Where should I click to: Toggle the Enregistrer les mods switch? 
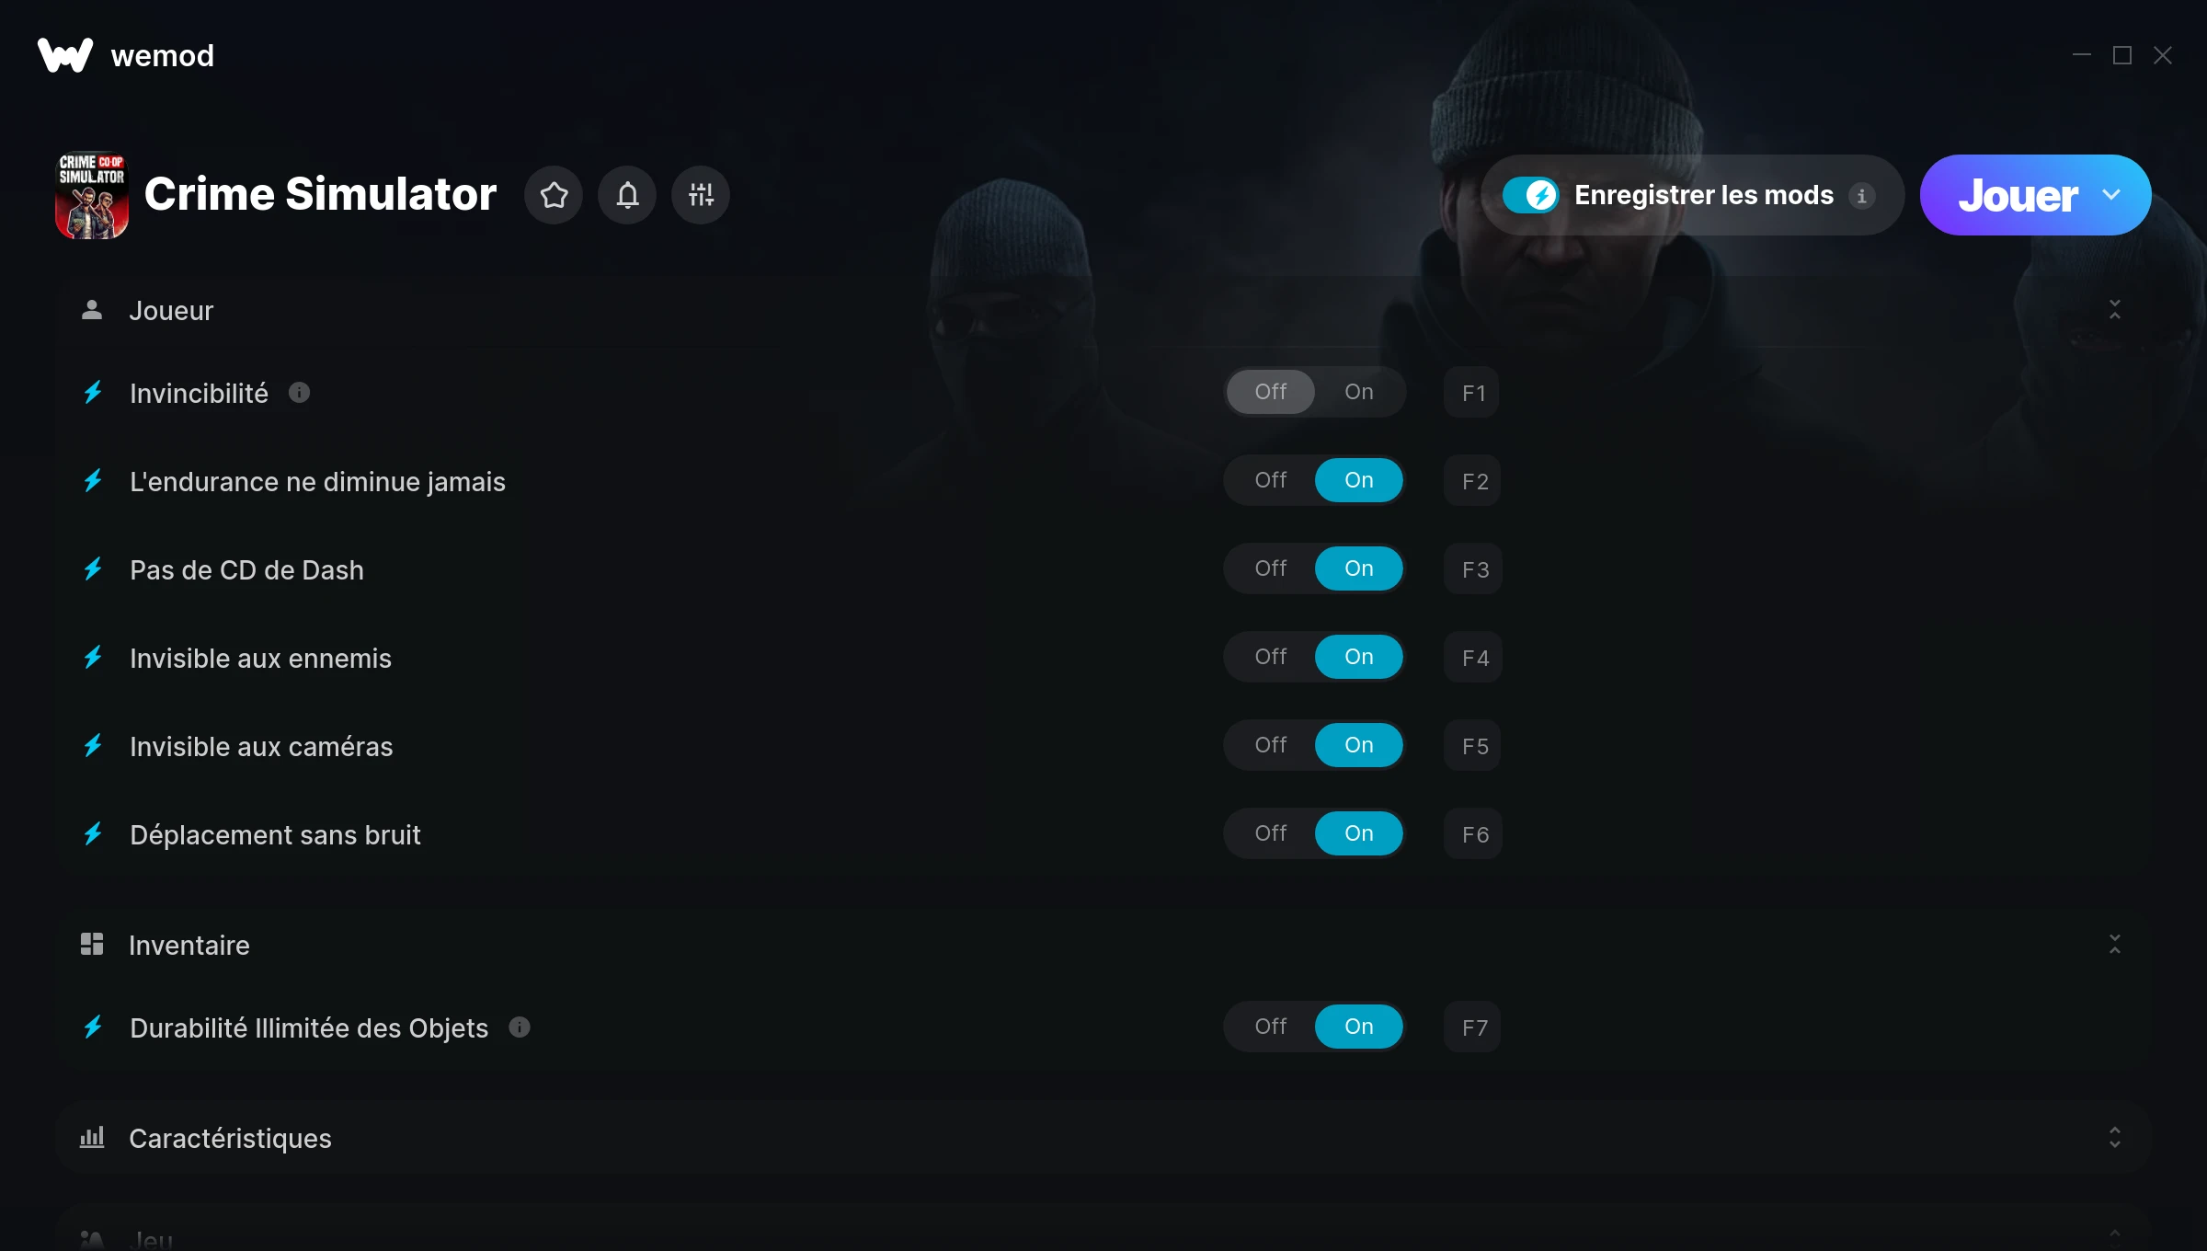click(x=1531, y=195)
